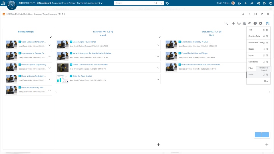Viewport: 274px width, 154px height.
Task: Expand Boom and Arms Redesign card chevron
Action: click(x=49, y=79)
